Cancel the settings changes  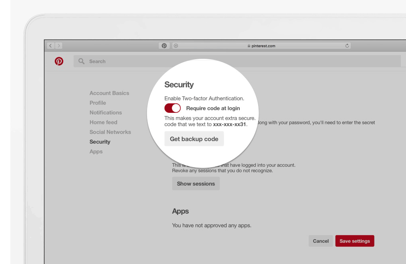(x=320, y=241)
